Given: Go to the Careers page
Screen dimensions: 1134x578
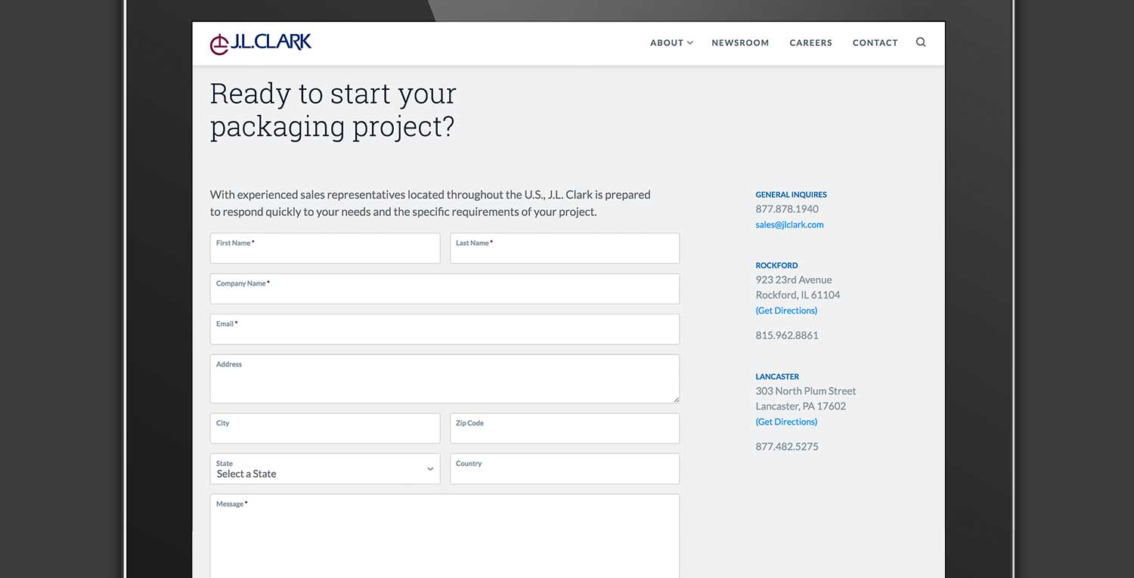Looking at the screenshot, I should point(810,43).
